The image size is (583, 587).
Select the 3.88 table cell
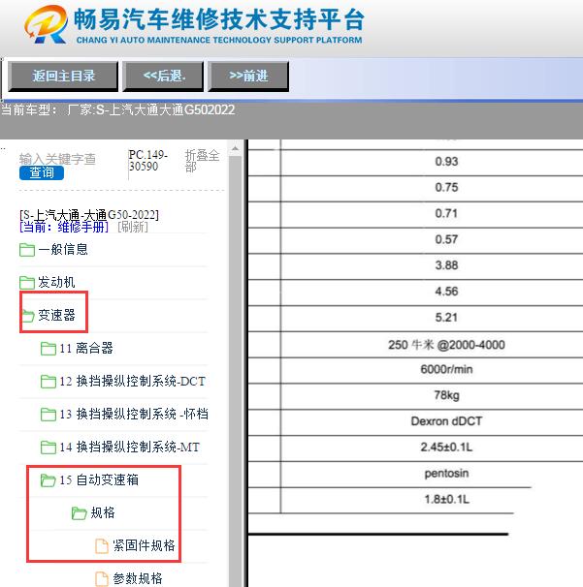[x=446, y=265]
